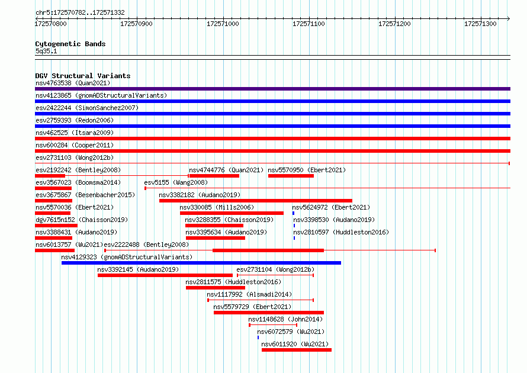
Task: Click ruler position 172571000
Action: point(223,24)
